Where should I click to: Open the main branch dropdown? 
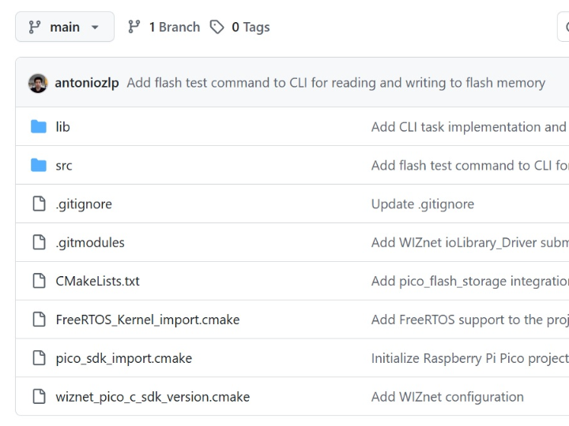[64, 27]
